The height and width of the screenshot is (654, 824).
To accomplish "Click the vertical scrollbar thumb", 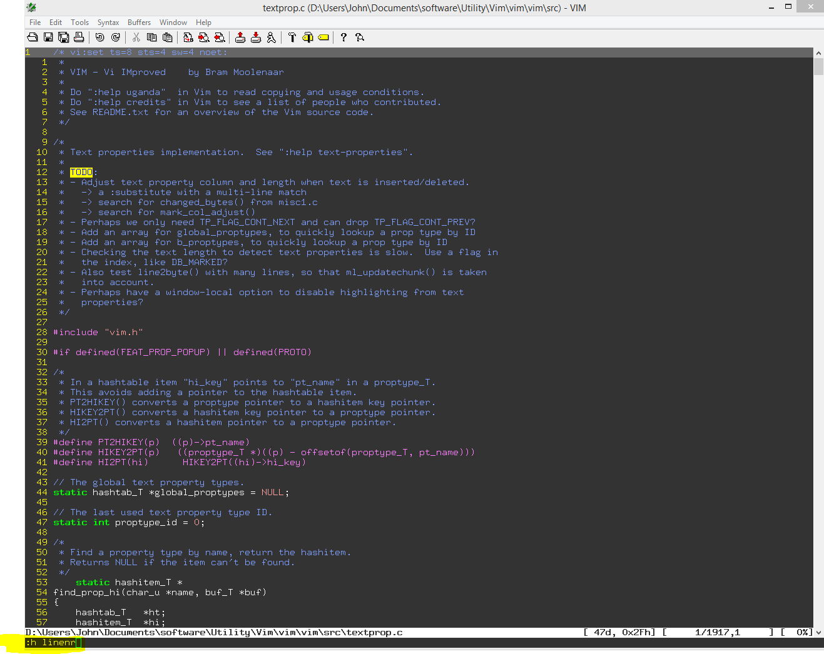I will (818, 66).
